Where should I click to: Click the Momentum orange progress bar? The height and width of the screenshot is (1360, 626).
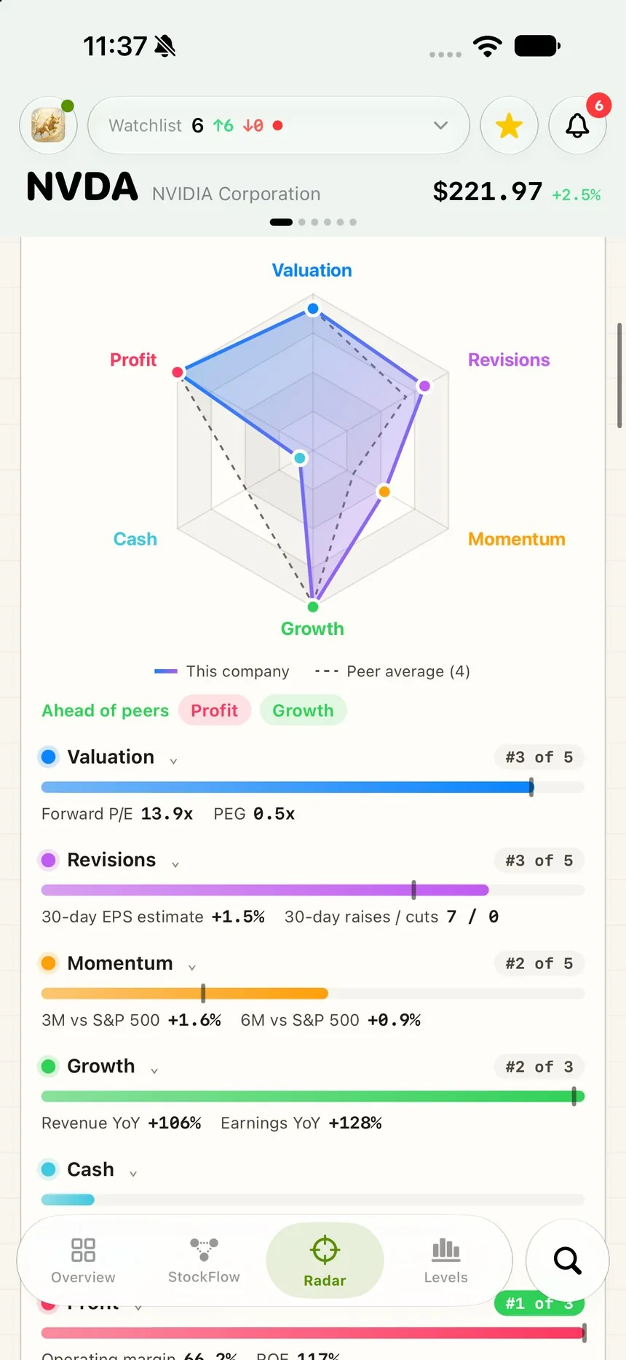coord(313,993)
